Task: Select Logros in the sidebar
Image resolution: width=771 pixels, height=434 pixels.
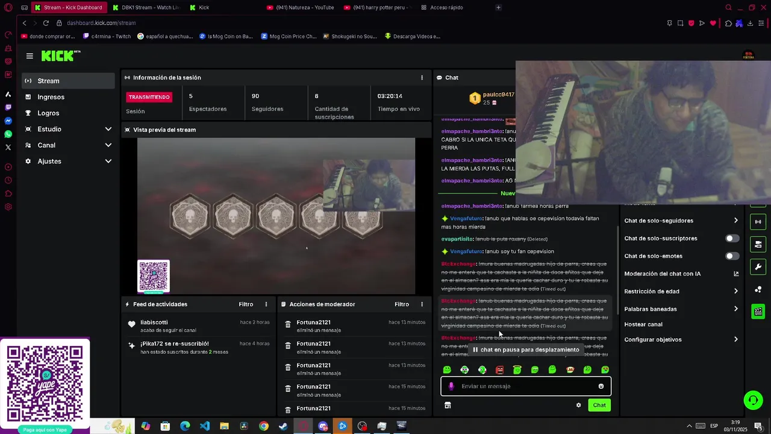Action: 69,113
